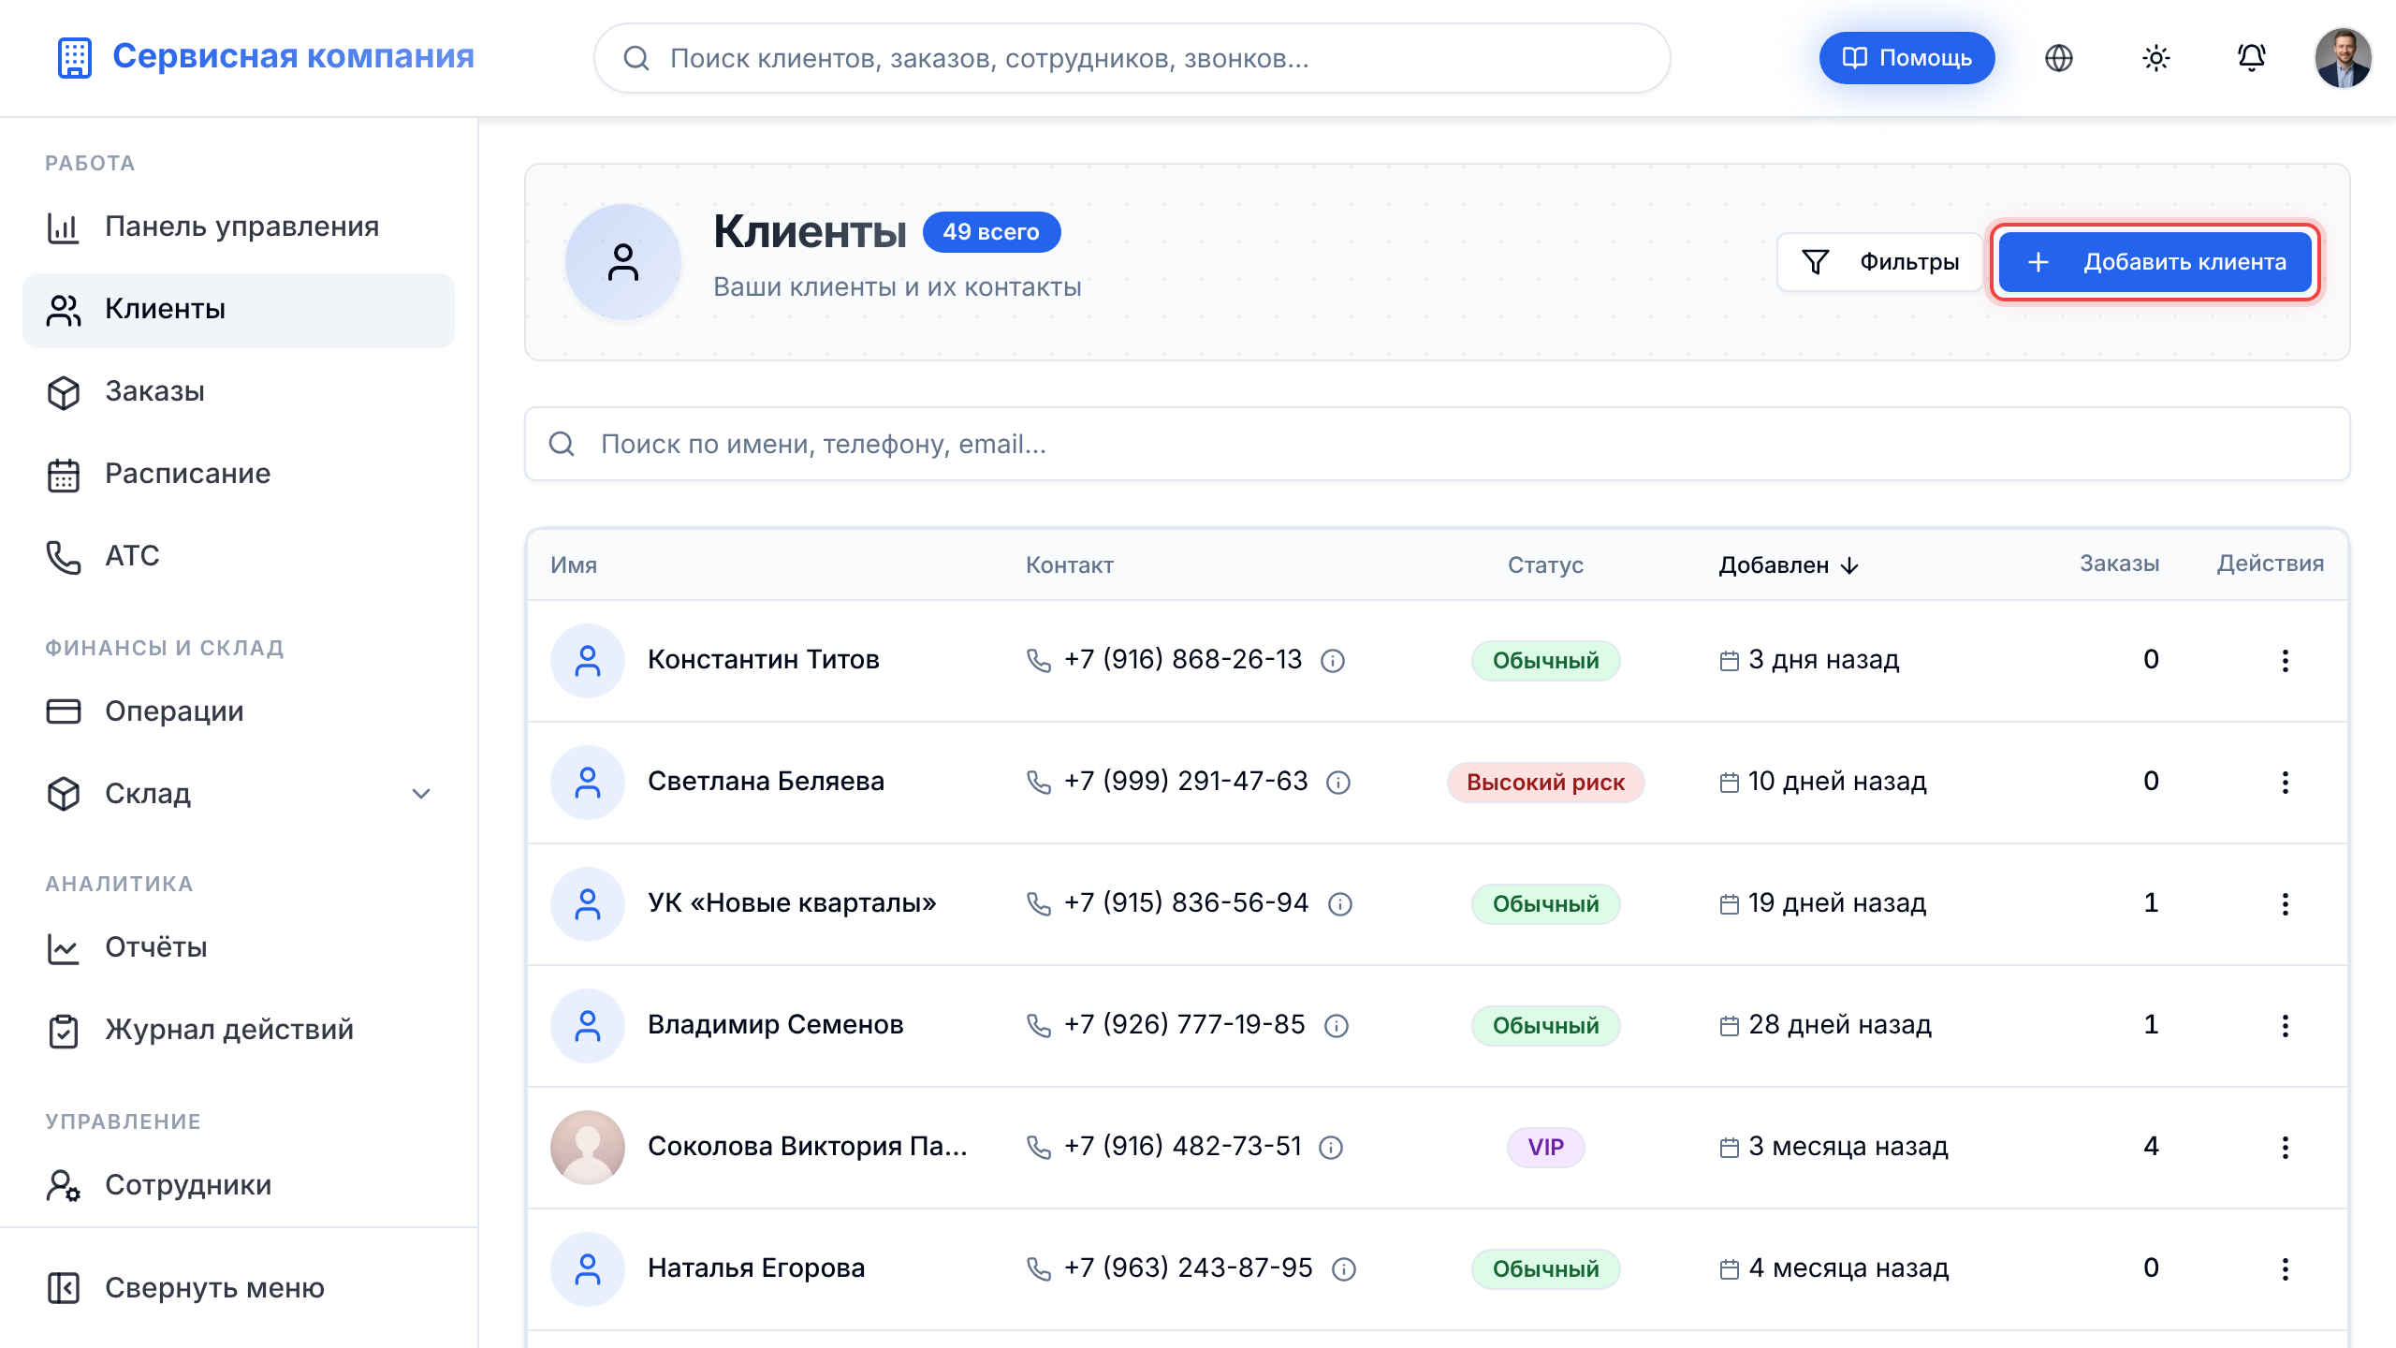
Task: Expand the Склад submenu chevron
Action: click(x=421, y=794)
